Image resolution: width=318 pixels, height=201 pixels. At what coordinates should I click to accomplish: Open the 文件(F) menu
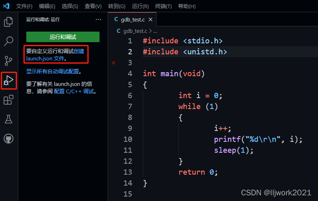24,6
